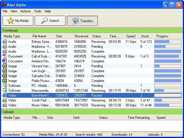184x138 pixels.
Task: Click 'Downloads: 14' status entry
Action: click(x=122, y=135)
